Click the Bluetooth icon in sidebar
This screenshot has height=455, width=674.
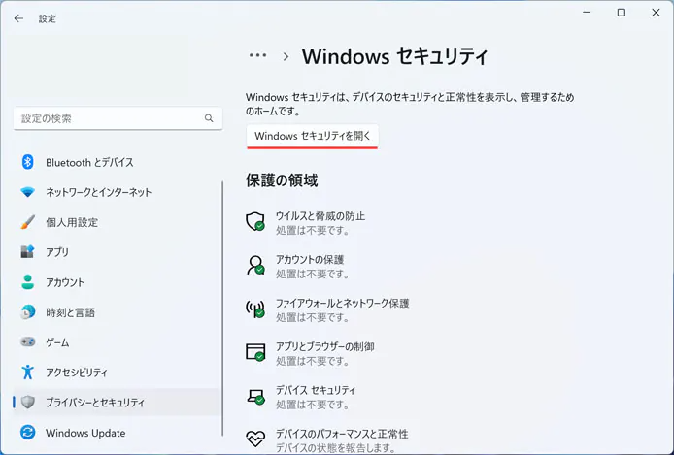[28, 162]
